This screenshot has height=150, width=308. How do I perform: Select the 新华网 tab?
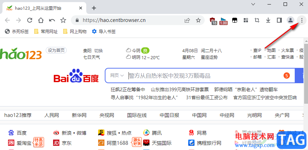[79, 115]
